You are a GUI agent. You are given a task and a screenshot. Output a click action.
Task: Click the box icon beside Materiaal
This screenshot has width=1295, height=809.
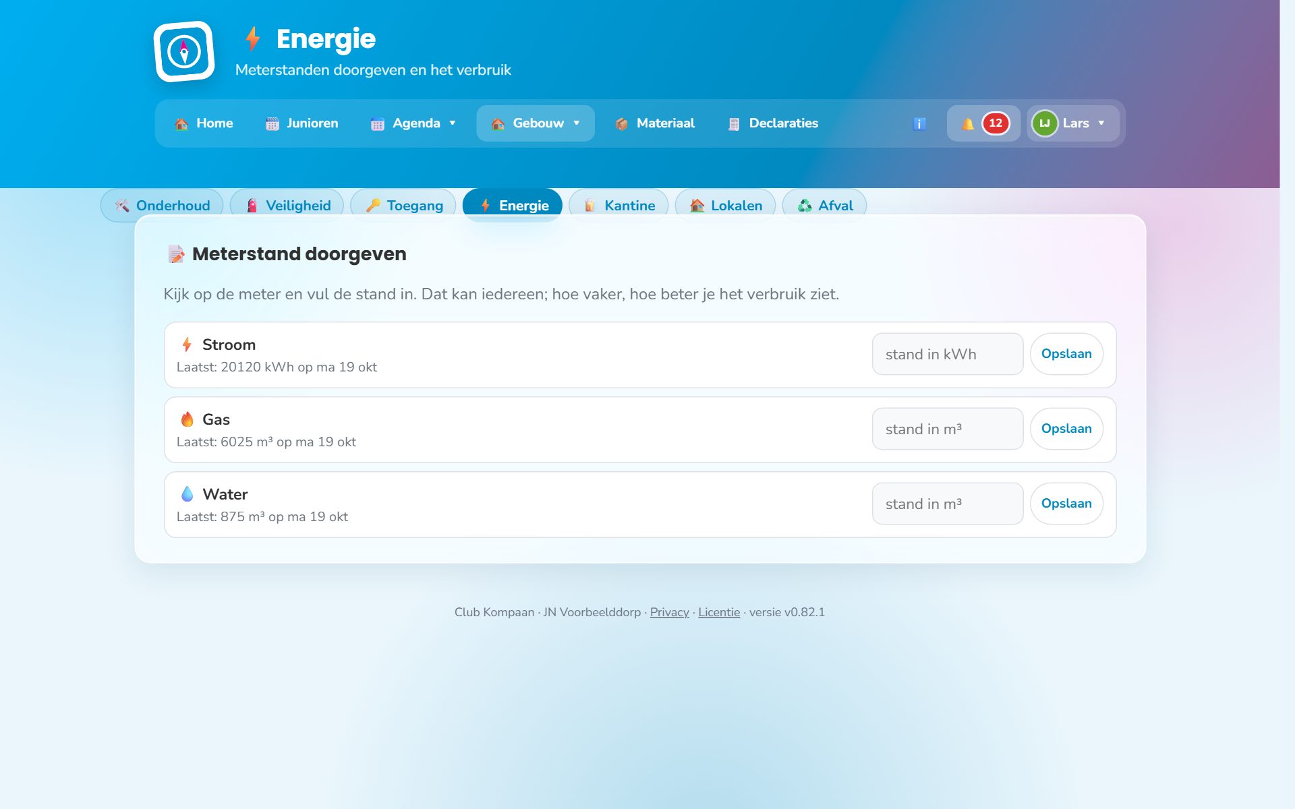[622, 123]
